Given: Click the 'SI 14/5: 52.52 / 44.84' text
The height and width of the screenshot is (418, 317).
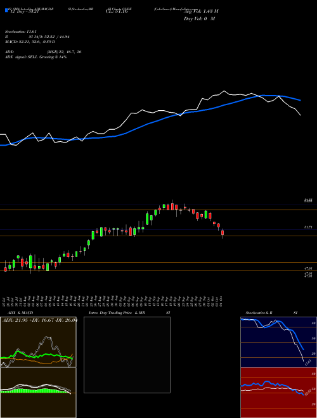Looking at the screenshot, I should (x=49, y=37).
